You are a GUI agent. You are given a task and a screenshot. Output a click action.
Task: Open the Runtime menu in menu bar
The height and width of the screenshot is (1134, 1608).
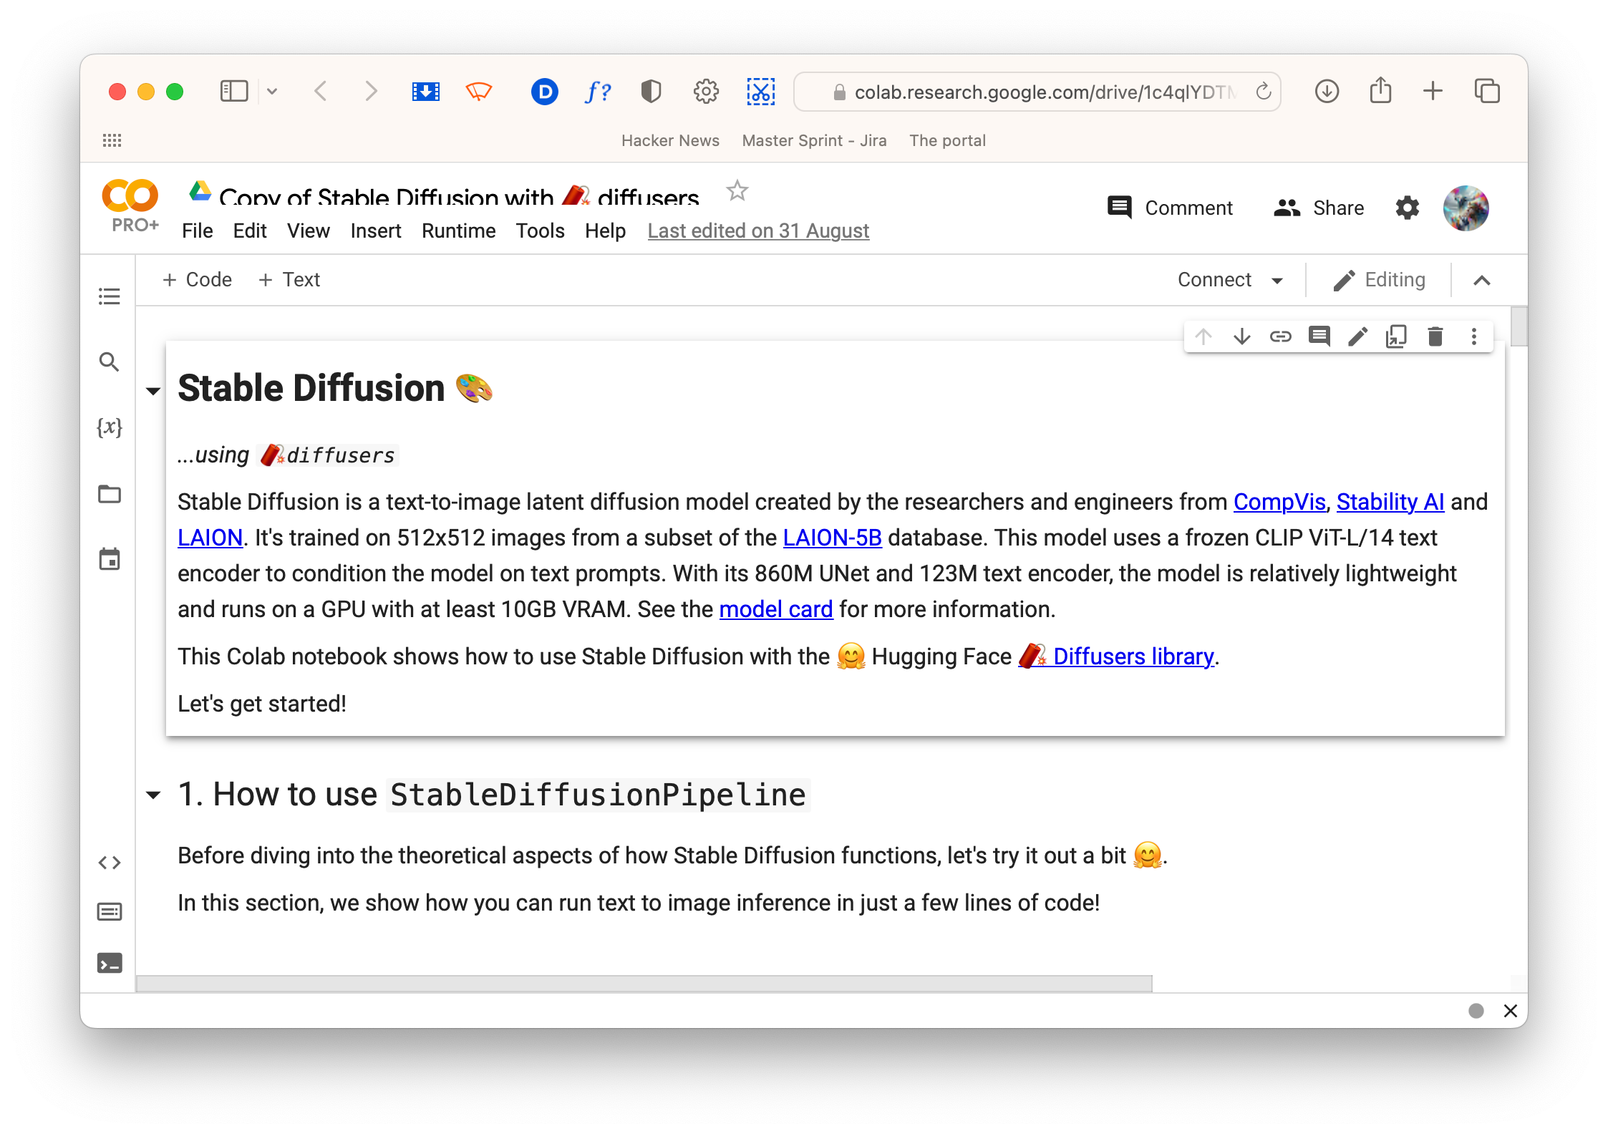[x=457, y=230]
